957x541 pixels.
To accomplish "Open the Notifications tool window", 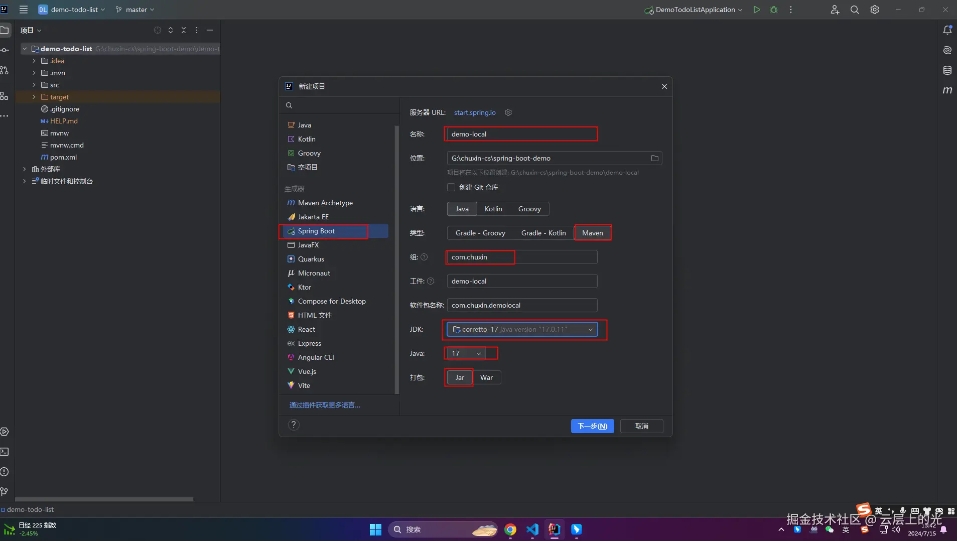I will coord(947,30).
